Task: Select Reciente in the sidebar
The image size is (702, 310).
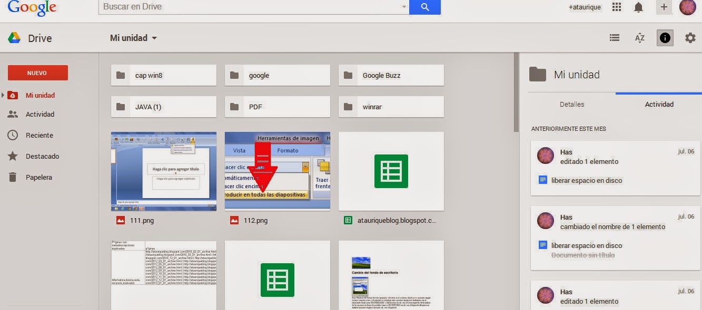Action: click(39, 135)
